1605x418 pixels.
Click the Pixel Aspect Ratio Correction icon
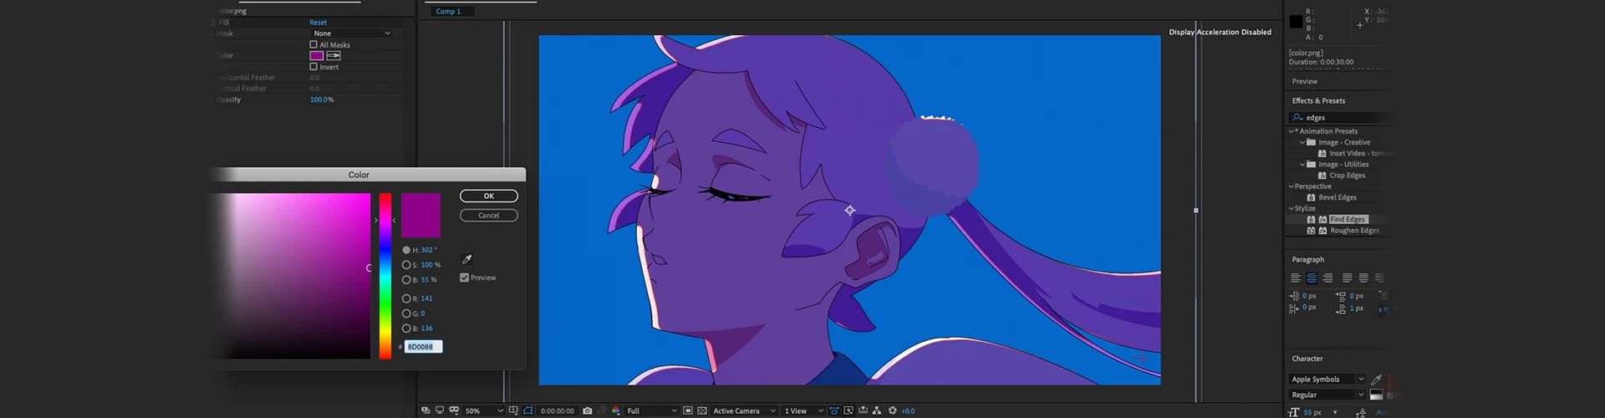pyautogui.click(x=833, y=410)
